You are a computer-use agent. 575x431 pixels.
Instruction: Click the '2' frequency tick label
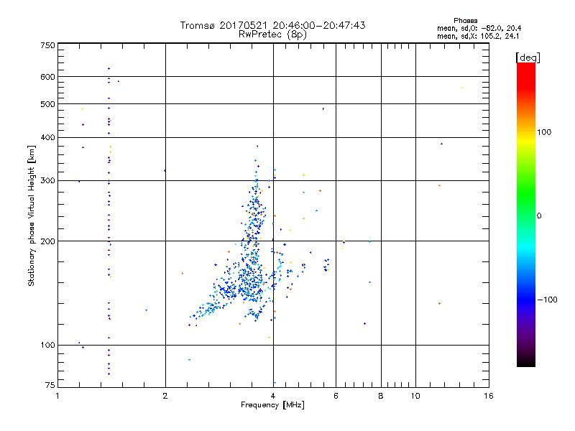coord(165,396)
